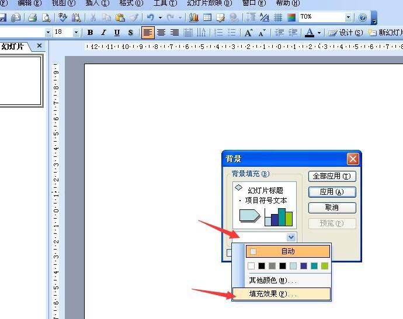Switch to the 幻灯片 tab
The height and width of the screenshot is (319, 403).
click(13, 47)
